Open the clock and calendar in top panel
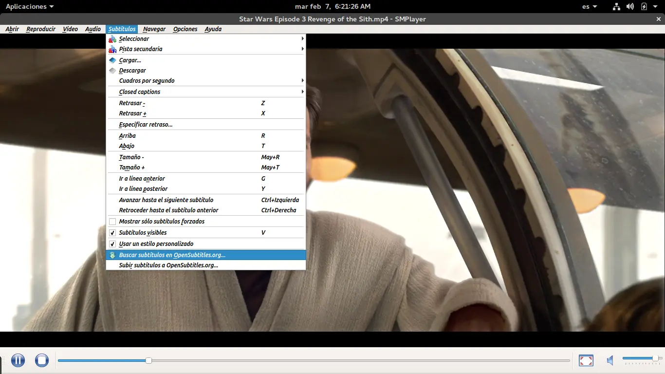 tap(332, 6)
